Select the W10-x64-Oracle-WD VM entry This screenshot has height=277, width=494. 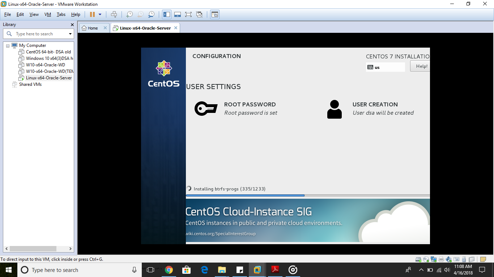[42, 65]
